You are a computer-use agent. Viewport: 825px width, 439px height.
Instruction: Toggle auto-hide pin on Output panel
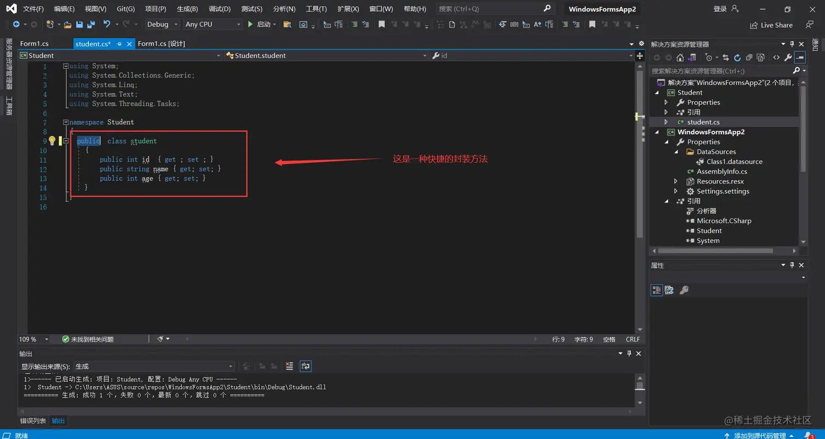(630, 353)
